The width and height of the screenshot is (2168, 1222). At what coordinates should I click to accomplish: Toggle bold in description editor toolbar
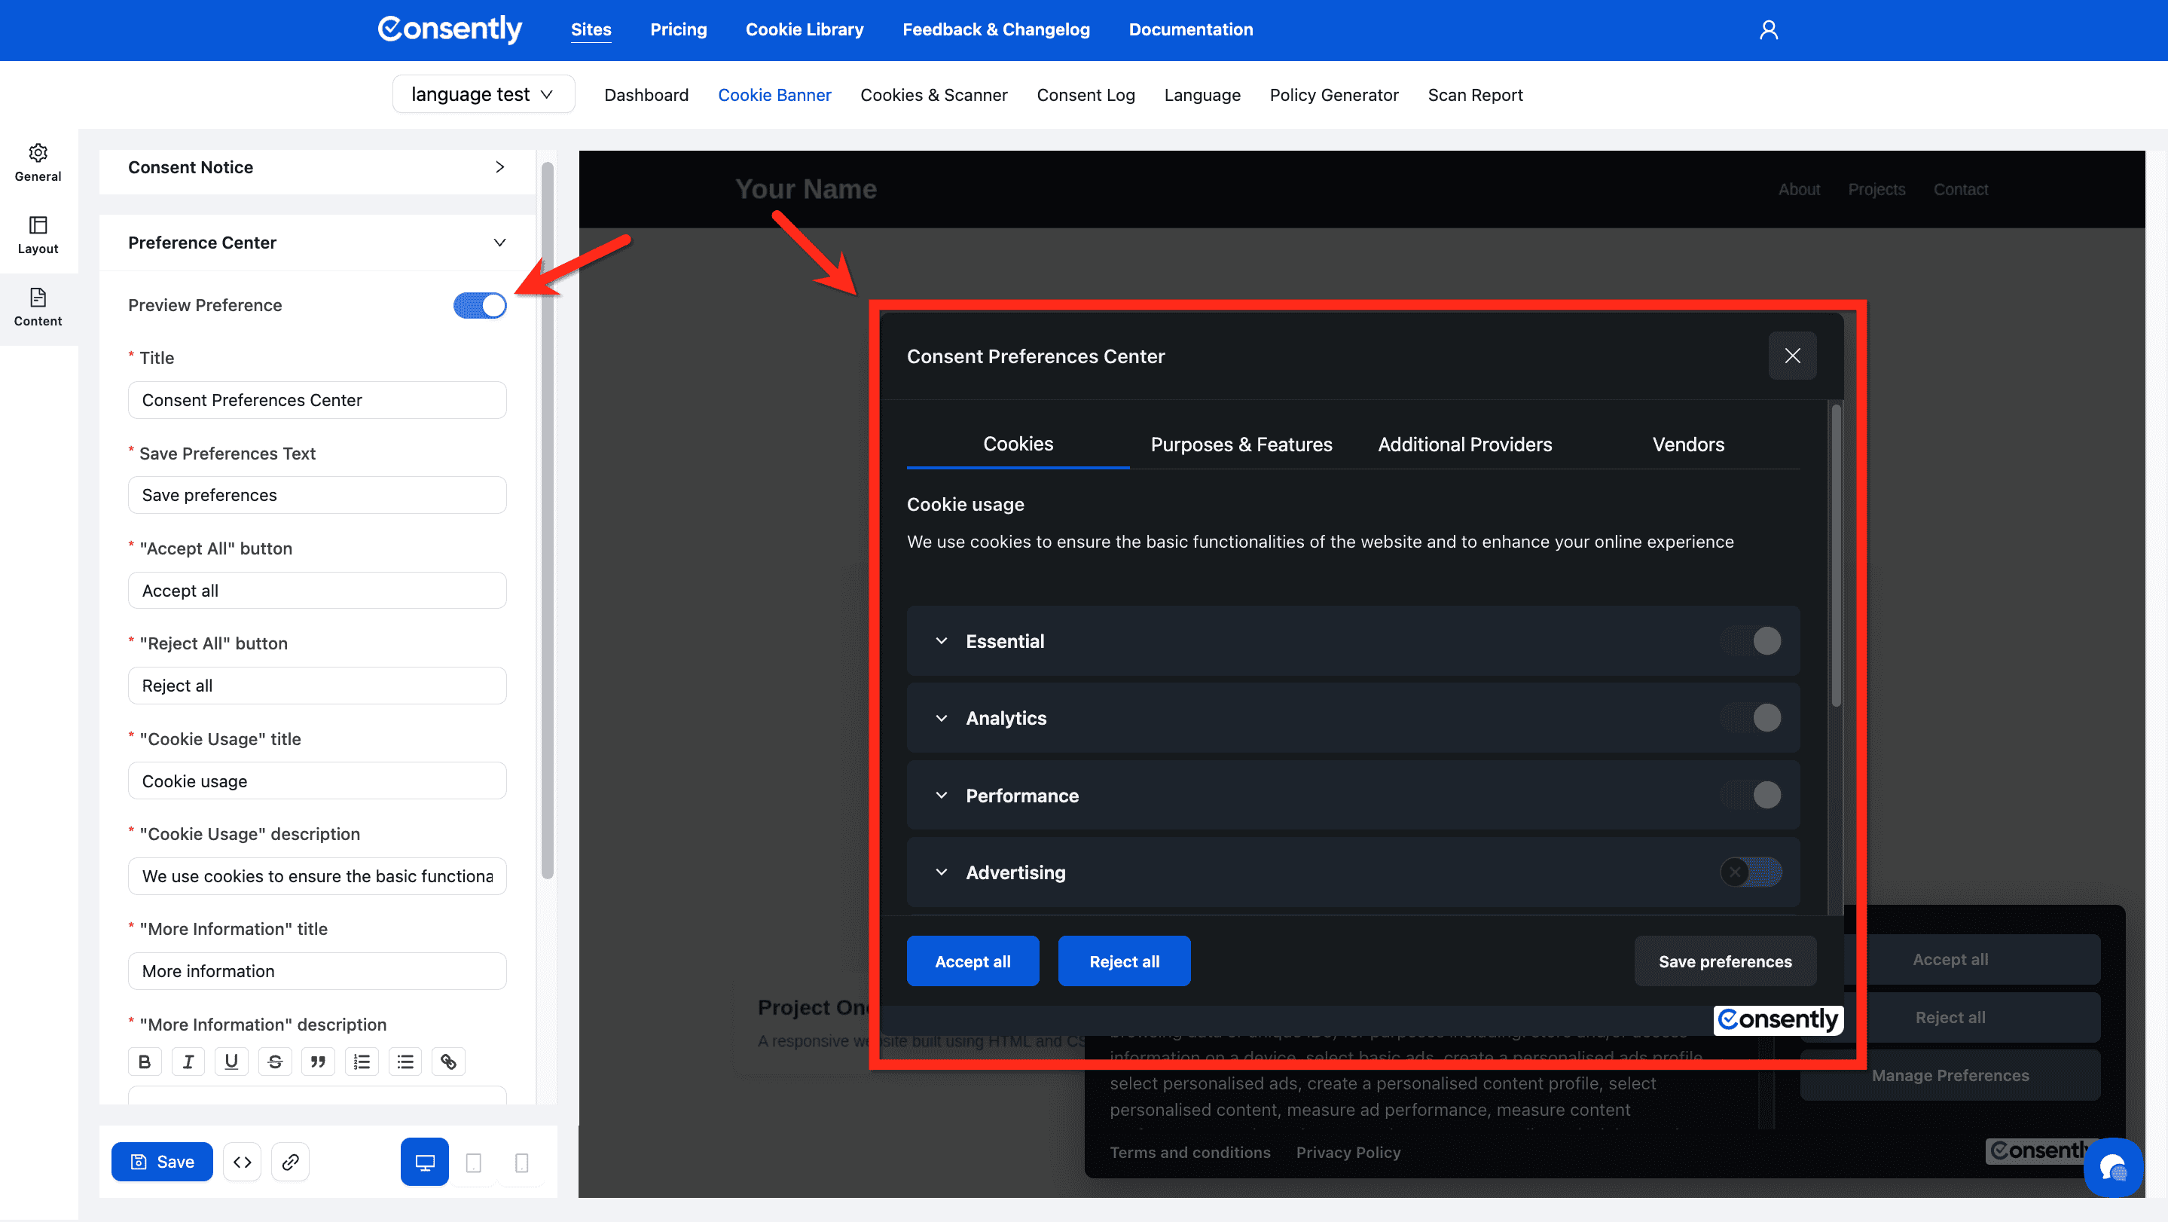(x=145, y=1062)
